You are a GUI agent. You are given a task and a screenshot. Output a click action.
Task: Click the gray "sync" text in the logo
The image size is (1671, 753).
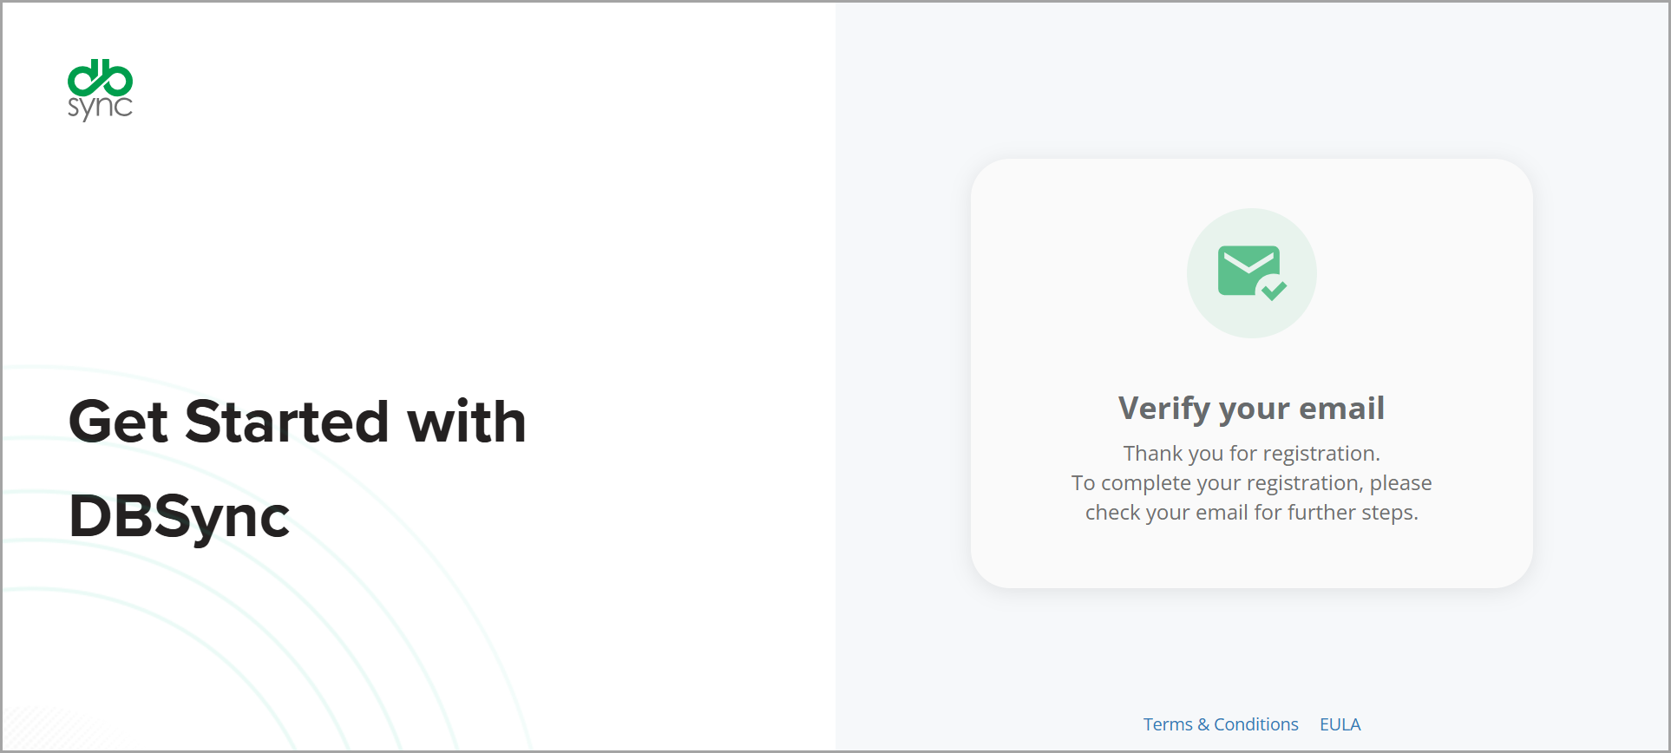point(100,108)
